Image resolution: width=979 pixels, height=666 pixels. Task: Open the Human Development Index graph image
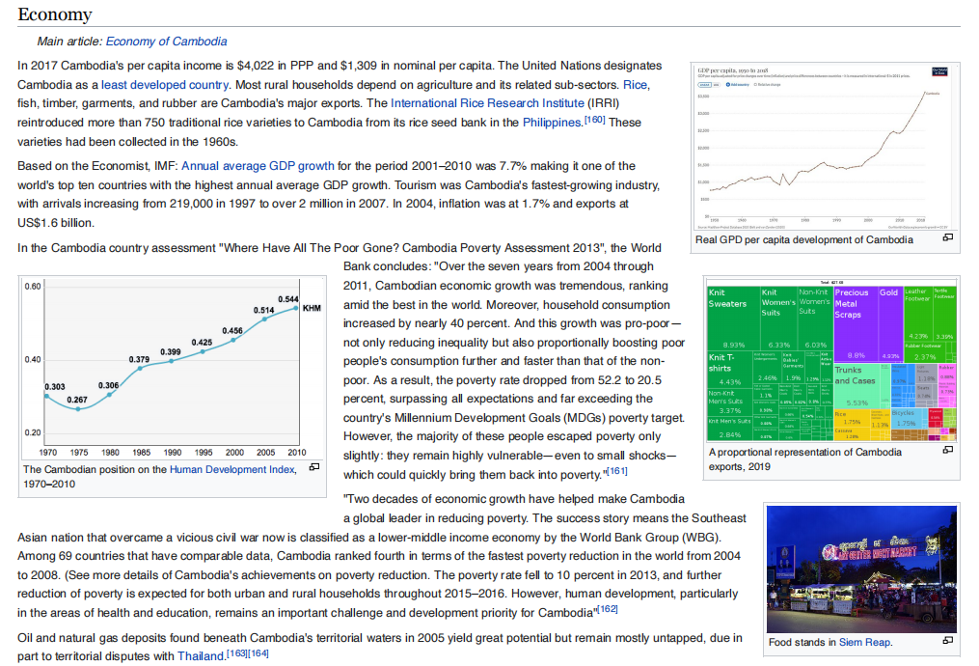[172, 368]
